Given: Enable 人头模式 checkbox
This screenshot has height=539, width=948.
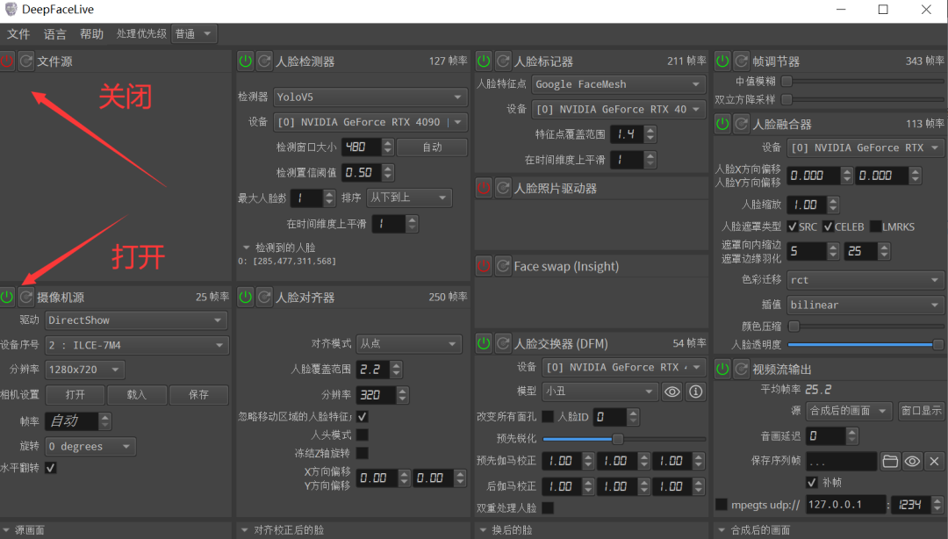Looking at the screenshot, I should [363, 435].
